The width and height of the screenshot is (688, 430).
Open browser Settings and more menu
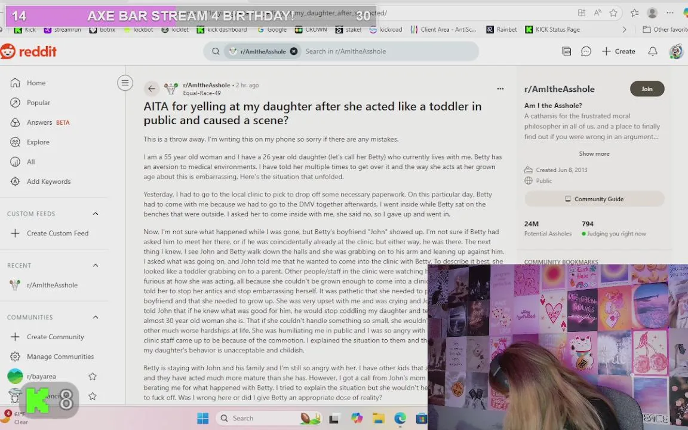(x=670, y=13)
